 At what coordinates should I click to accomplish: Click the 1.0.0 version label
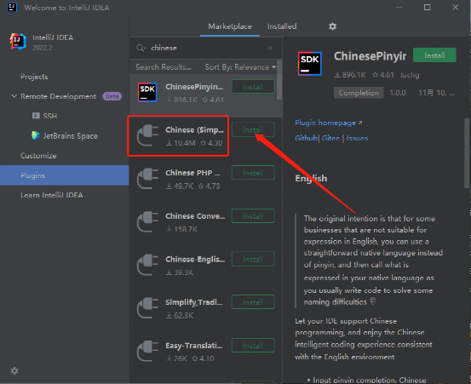398,93
